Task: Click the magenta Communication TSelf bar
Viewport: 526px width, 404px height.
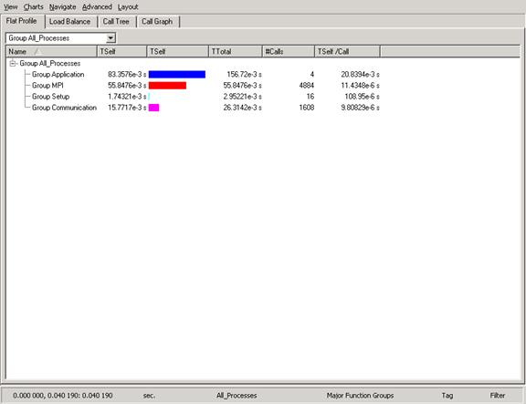Action: point(153,108)
